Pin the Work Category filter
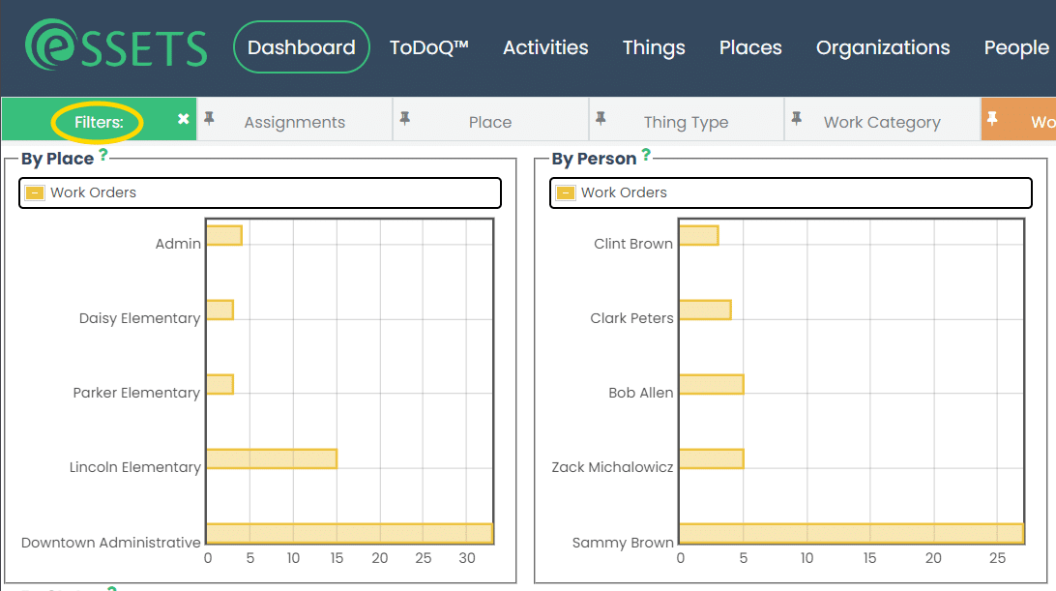Image resolution: width=1056 pixels, height=591 pixels. click(x=797, y=119)
